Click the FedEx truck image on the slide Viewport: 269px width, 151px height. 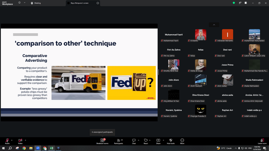pyautogui.click(x=79, y=83)
